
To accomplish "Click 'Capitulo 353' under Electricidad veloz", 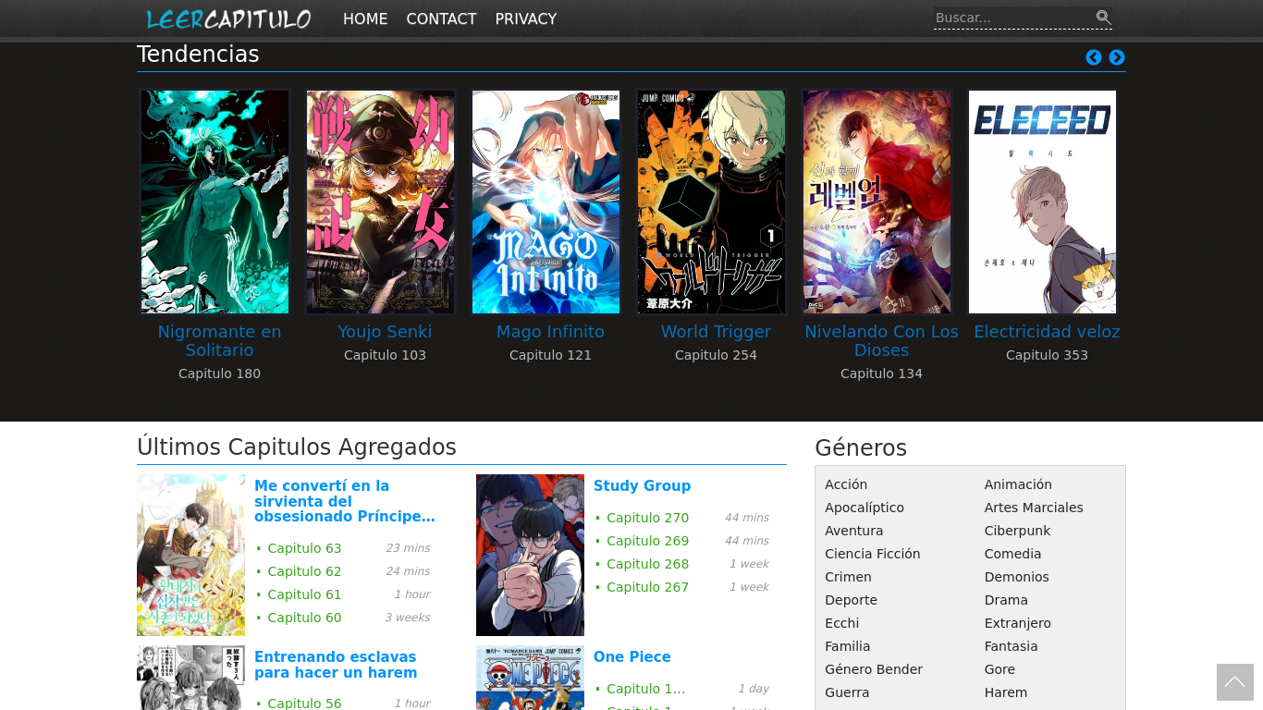I will pos(1047,355).
